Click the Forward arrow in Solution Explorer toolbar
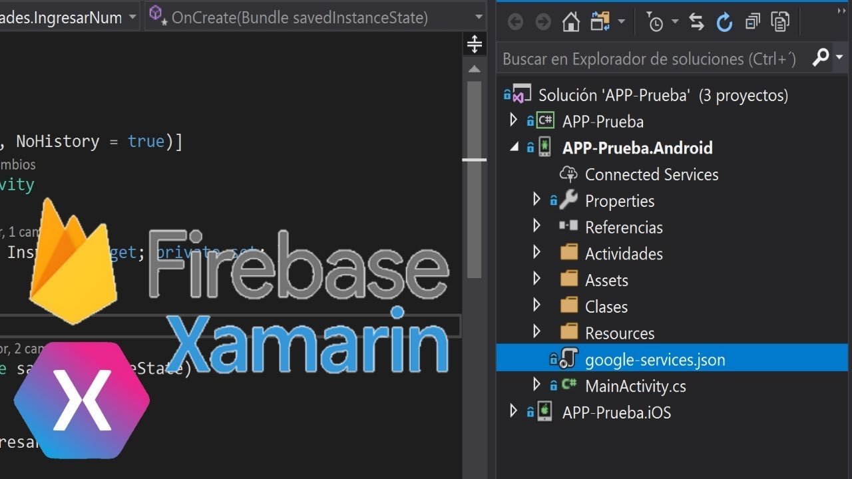This screenshot has height=479, width=852. pos(543,22)
